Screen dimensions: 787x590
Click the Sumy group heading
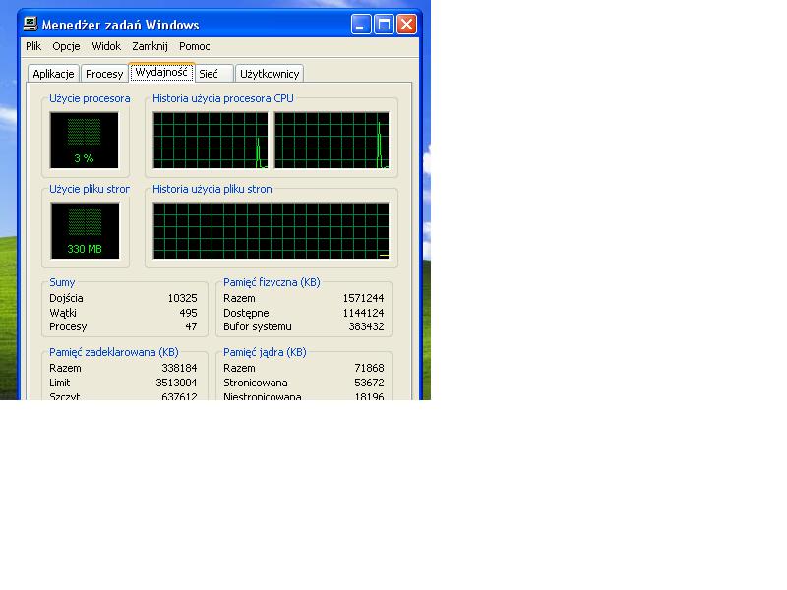(62, 282)
